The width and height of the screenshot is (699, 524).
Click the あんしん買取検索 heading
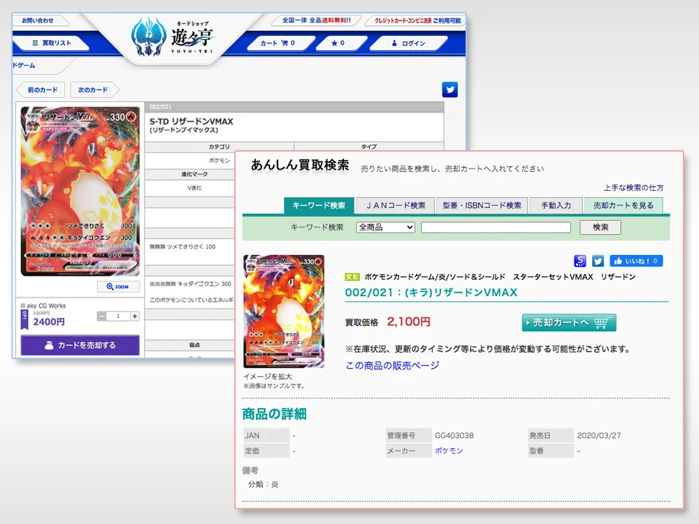pos(300,165)
